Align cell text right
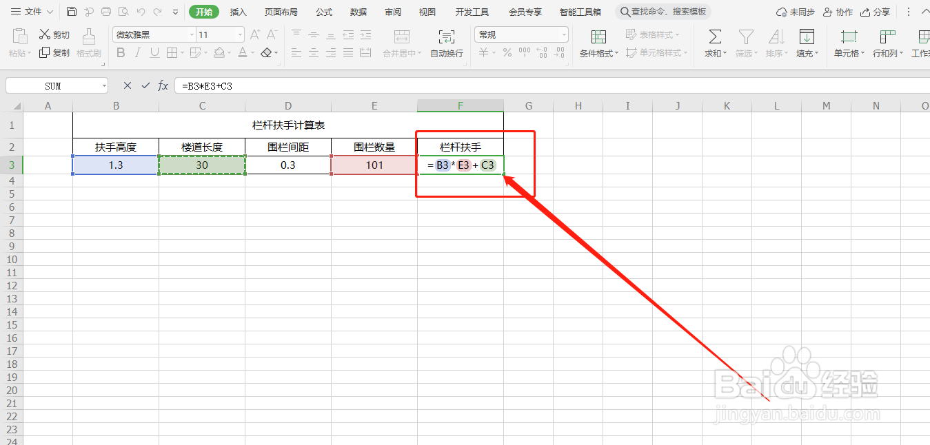 click(331, 52)
